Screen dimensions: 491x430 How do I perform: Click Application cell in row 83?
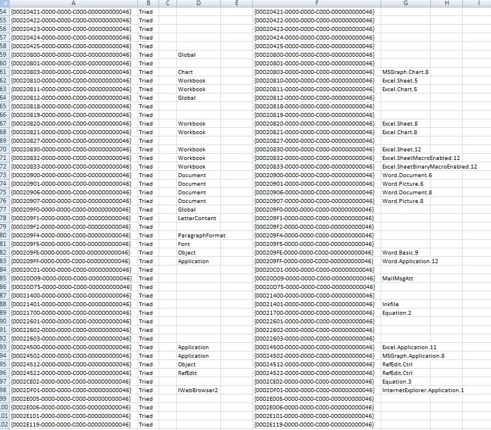[199, 261]
